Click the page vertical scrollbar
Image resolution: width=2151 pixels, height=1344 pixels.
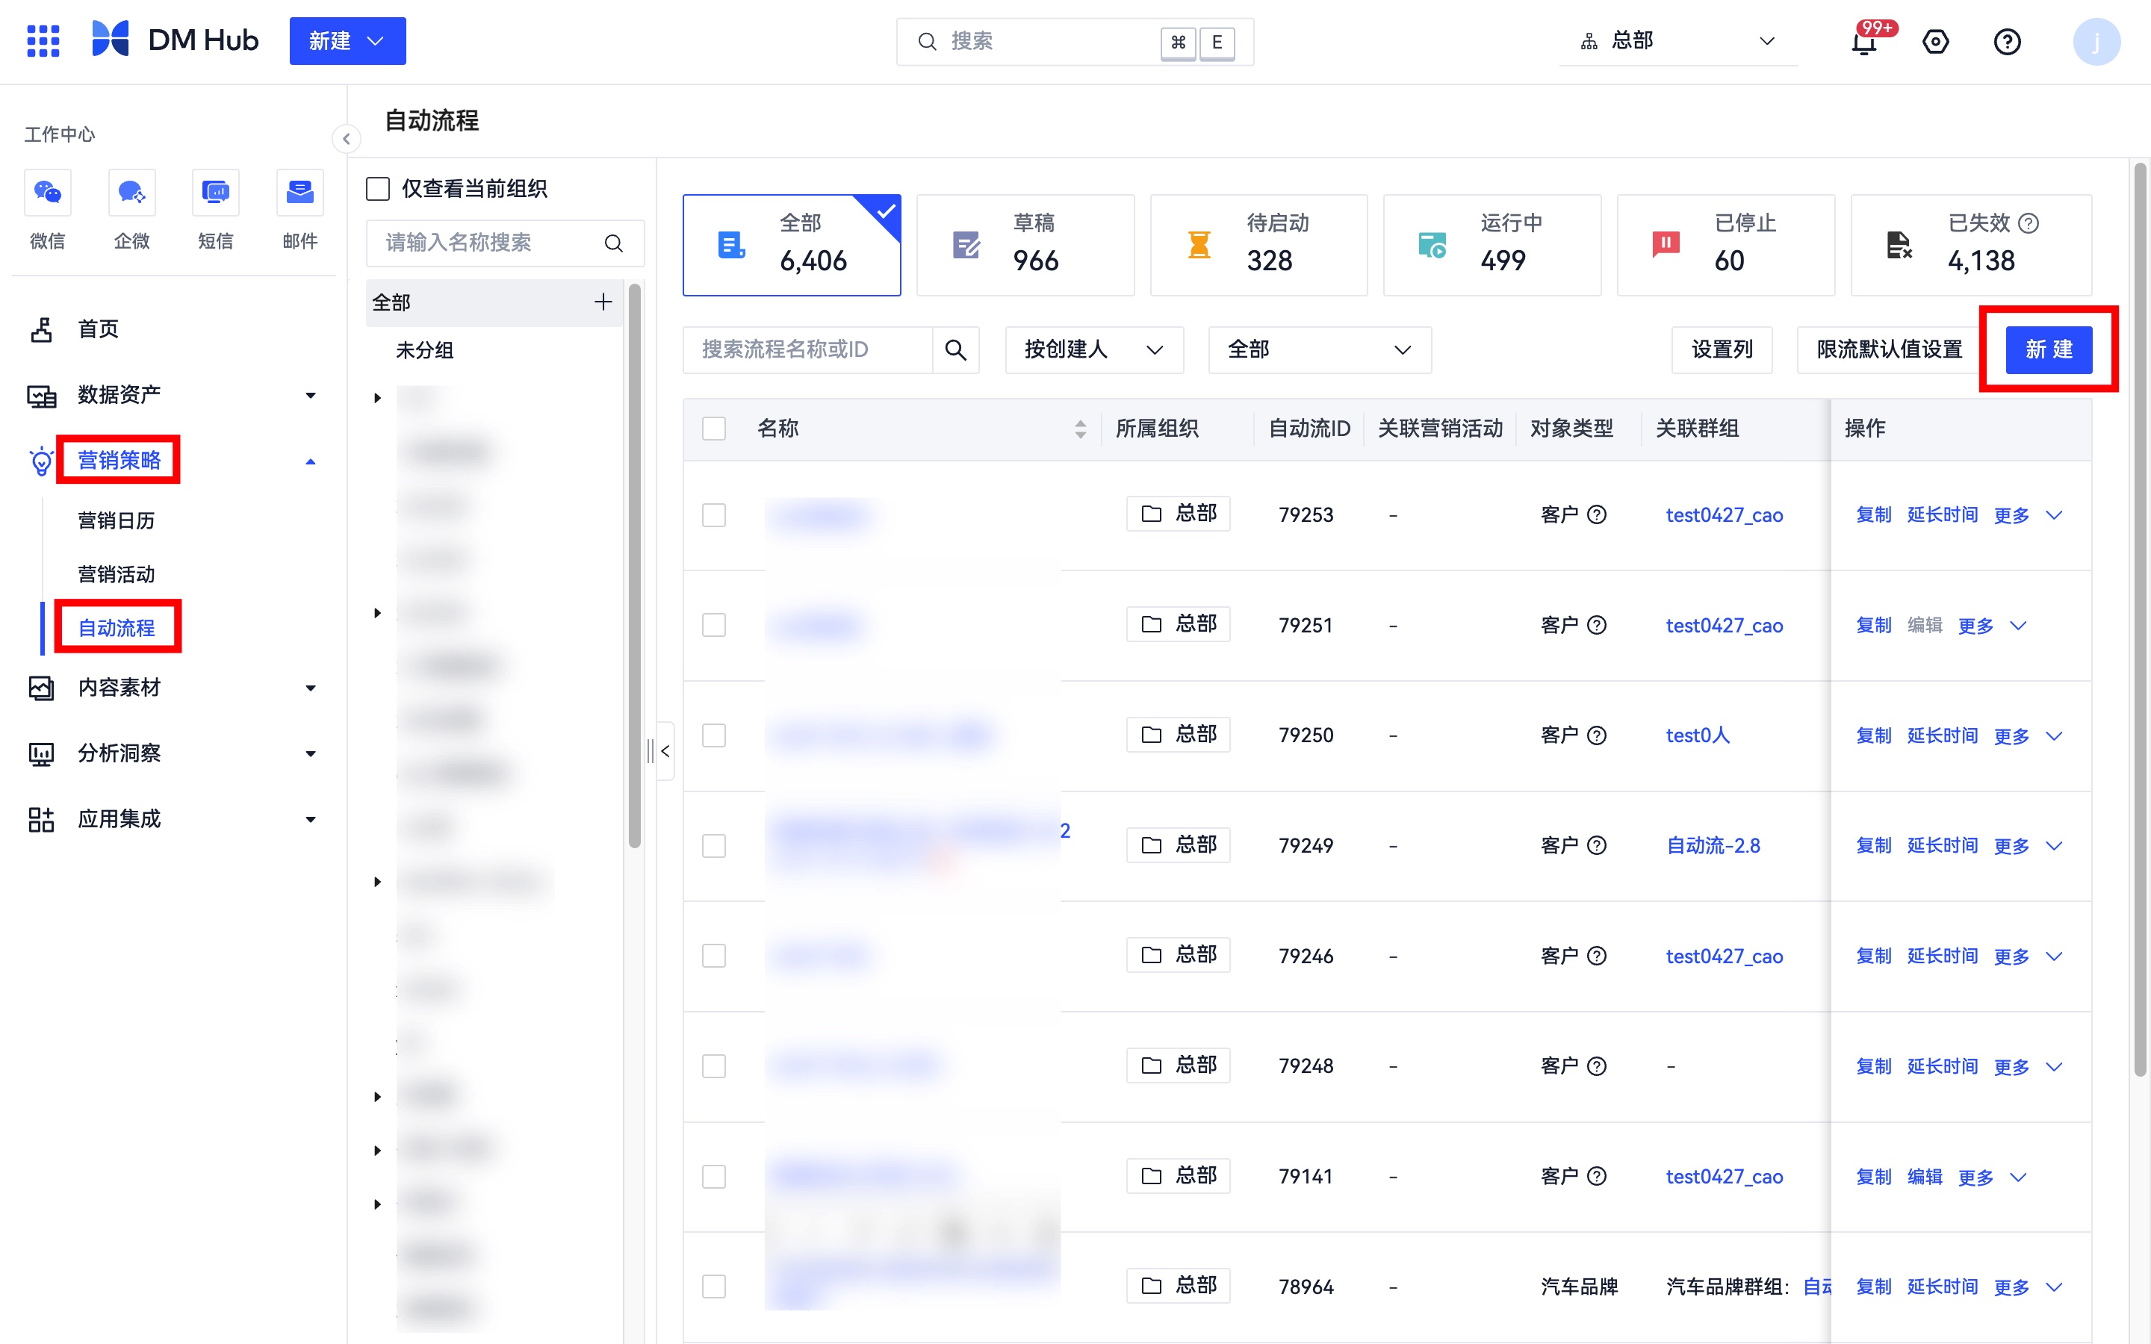click(2140, 620)
